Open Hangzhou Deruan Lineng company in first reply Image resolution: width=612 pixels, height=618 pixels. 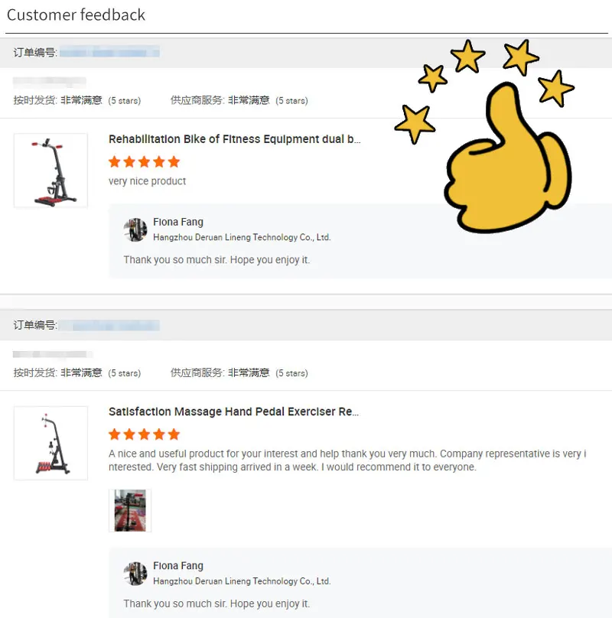[242, 237]
